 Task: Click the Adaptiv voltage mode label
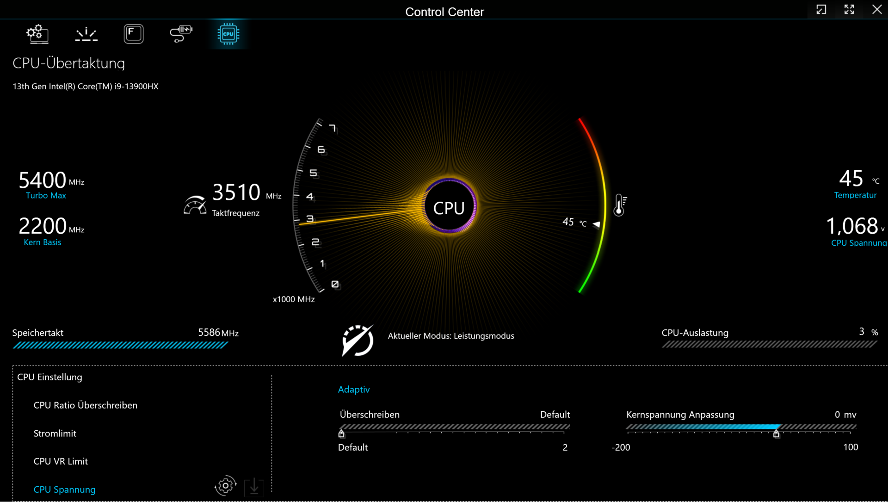pos(353,390)
